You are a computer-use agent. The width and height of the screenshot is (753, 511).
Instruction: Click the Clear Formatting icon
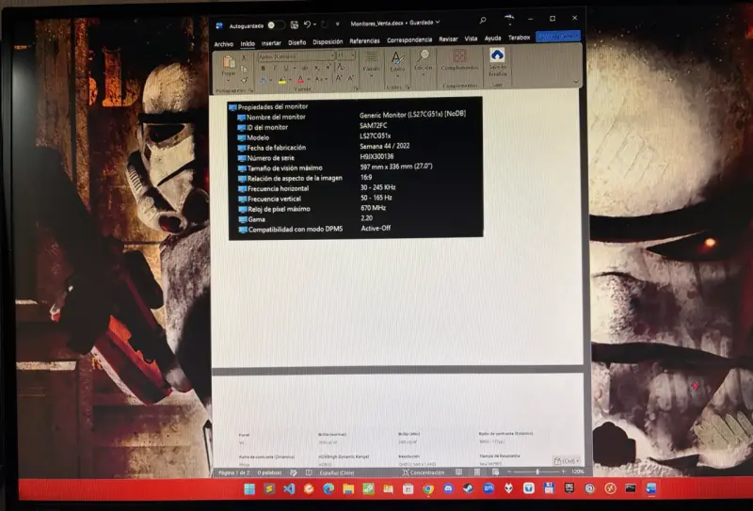pyautogui.click(x=341, y=67)
